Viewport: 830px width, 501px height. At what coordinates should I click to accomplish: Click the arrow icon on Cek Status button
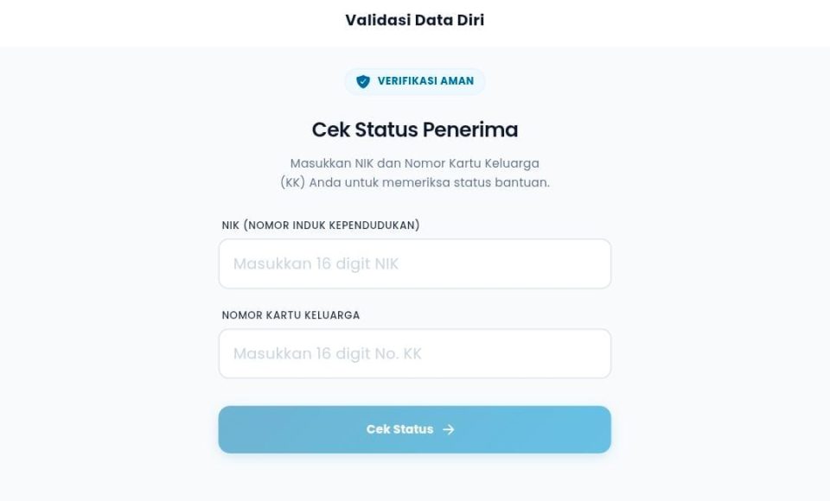[x=448, y=429]
